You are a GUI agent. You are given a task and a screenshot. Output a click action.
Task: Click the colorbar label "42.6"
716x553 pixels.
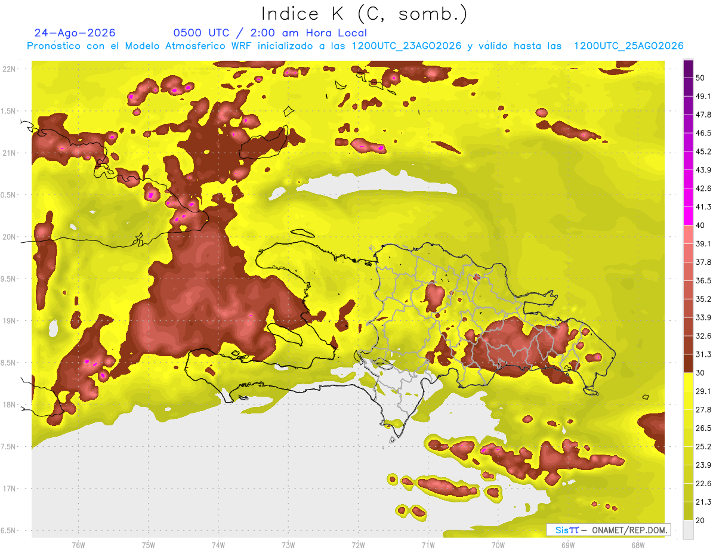pos(703,189)
